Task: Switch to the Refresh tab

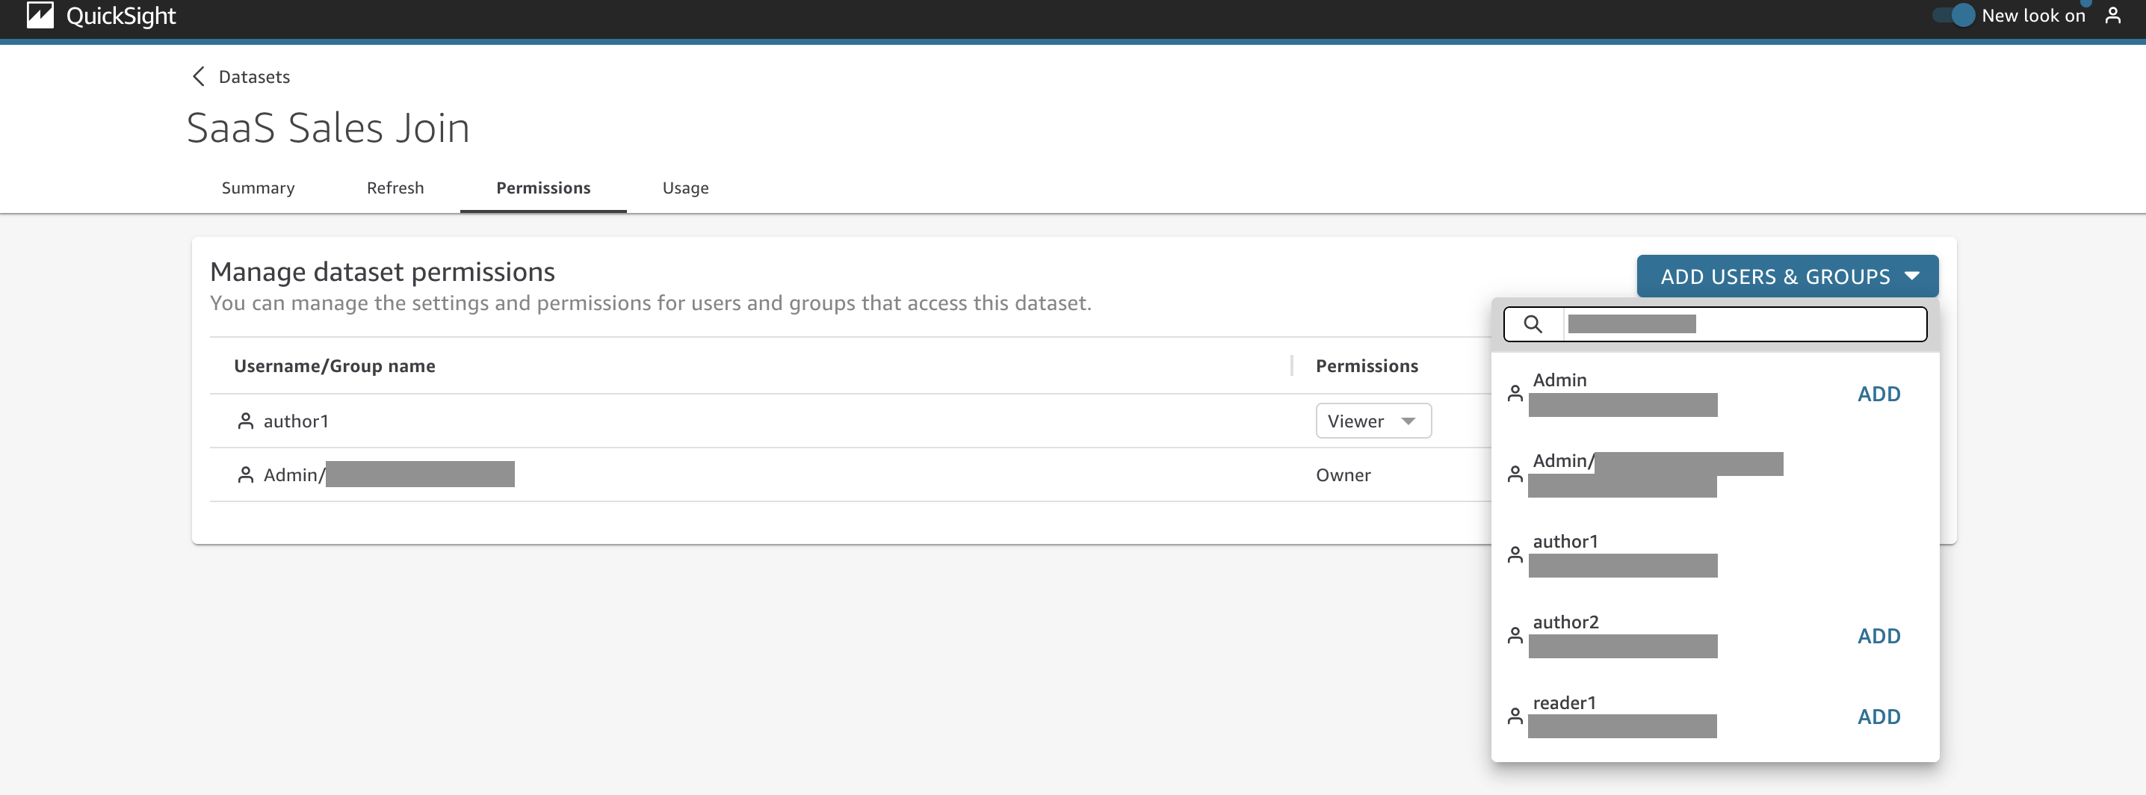Action: pyautogui.click(x=395, y=188)
